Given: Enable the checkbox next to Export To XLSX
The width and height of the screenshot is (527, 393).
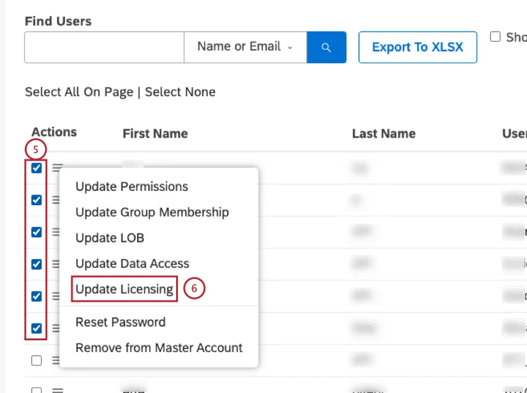Looking at the screenshot, I should (495, 37).
